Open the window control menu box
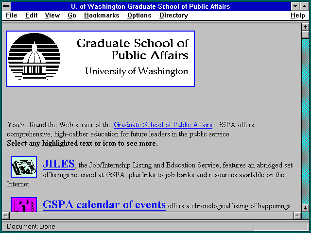311x233 pixels. point(6,6)
